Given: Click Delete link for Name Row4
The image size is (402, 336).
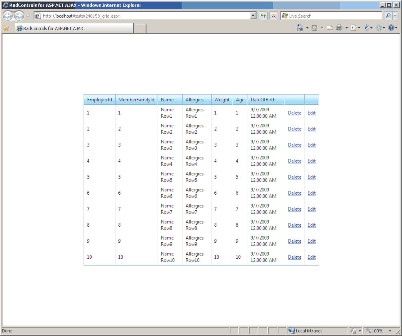Looking at the screenshot, I should point(294,161).
